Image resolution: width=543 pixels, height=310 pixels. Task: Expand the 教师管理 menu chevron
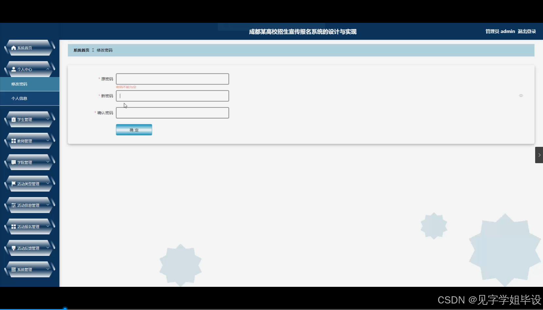point(48,141)
